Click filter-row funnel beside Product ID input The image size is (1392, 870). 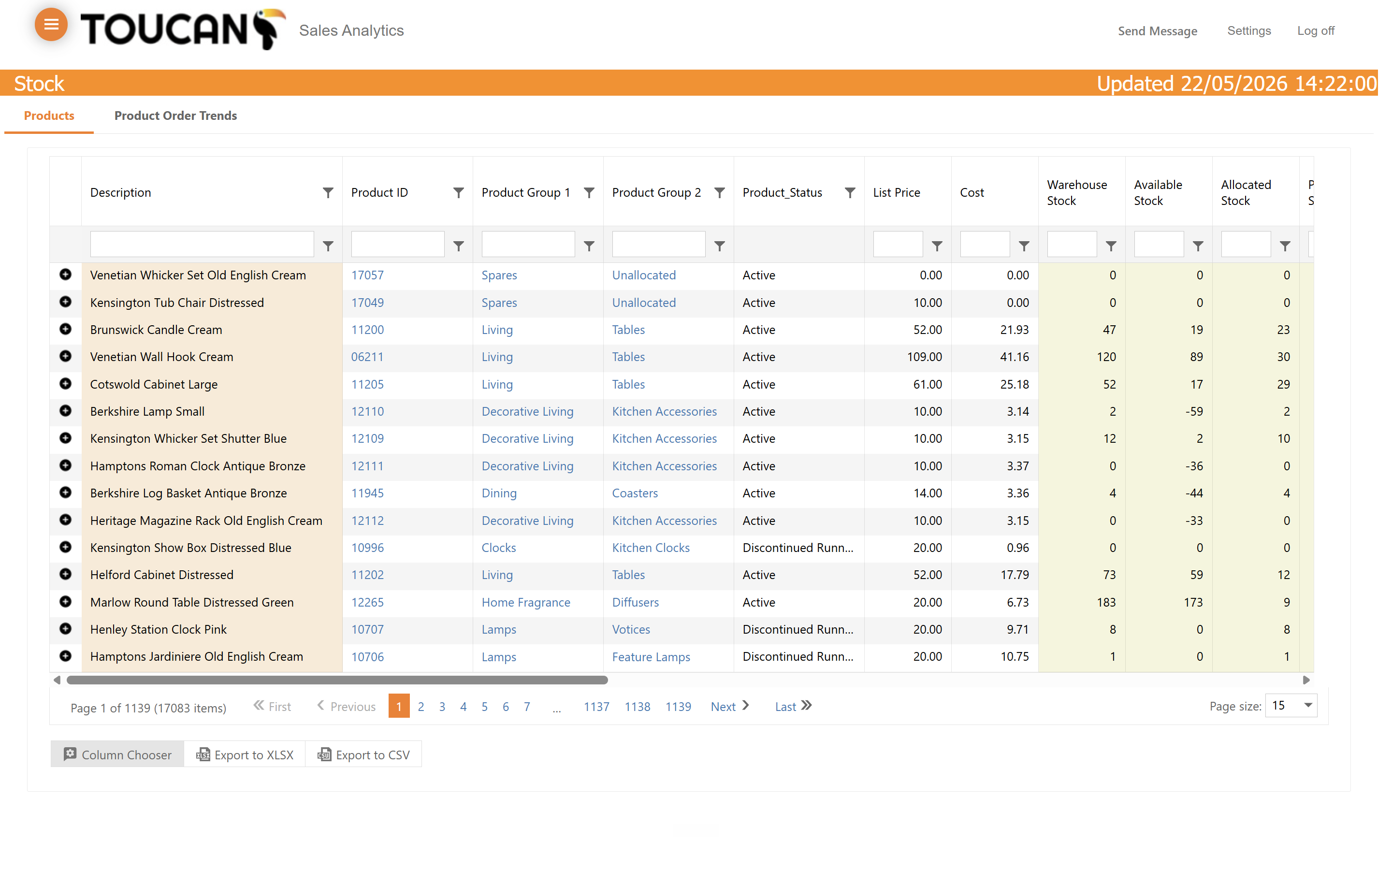[x=458, y=246]
